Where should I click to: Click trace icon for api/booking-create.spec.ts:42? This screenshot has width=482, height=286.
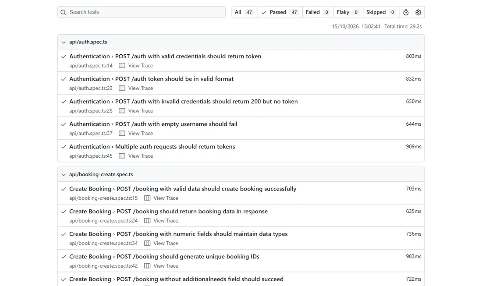tap(147, 266)
